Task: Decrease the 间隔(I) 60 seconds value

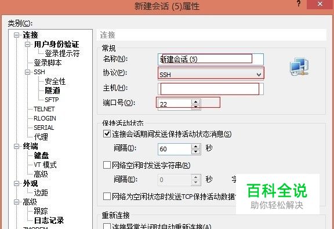Action: pyautogui.click(x=196, y=152)
